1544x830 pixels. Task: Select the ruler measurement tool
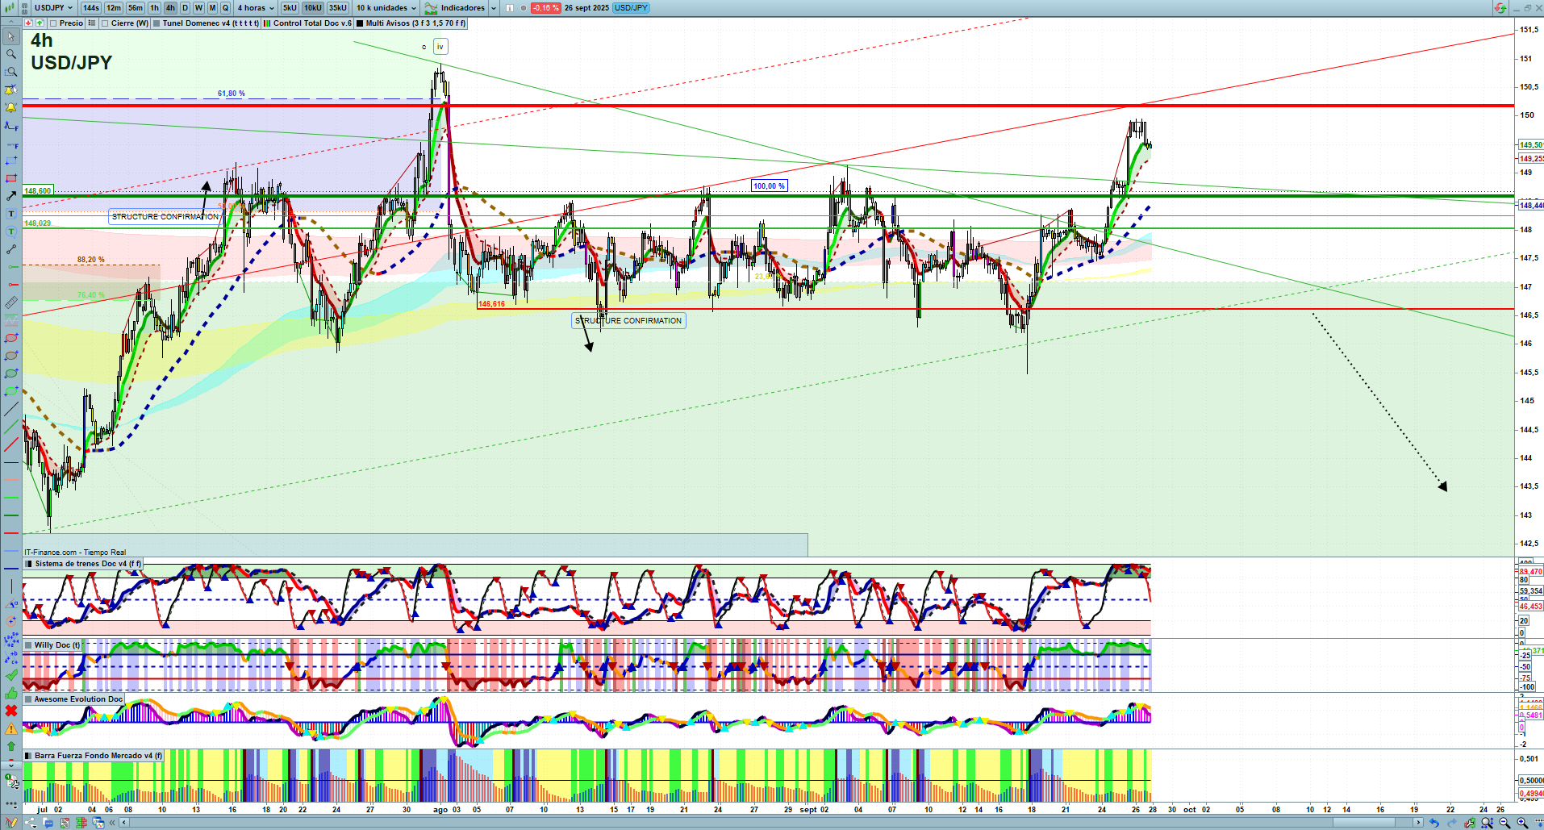[11, 302]
